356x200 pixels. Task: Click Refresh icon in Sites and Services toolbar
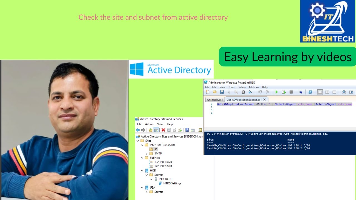coord(174,130)
